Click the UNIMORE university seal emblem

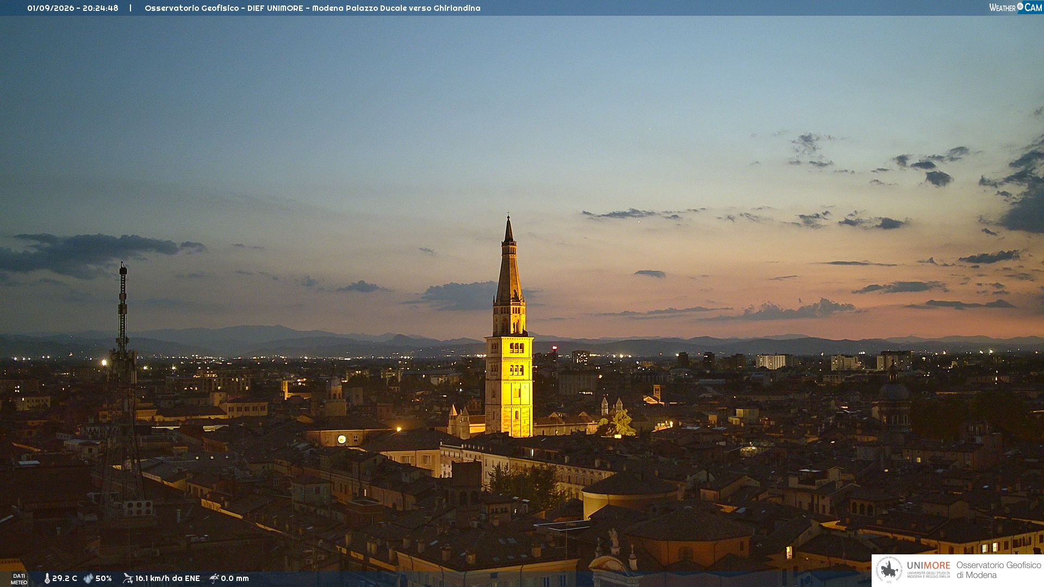[x=890, y=570]
